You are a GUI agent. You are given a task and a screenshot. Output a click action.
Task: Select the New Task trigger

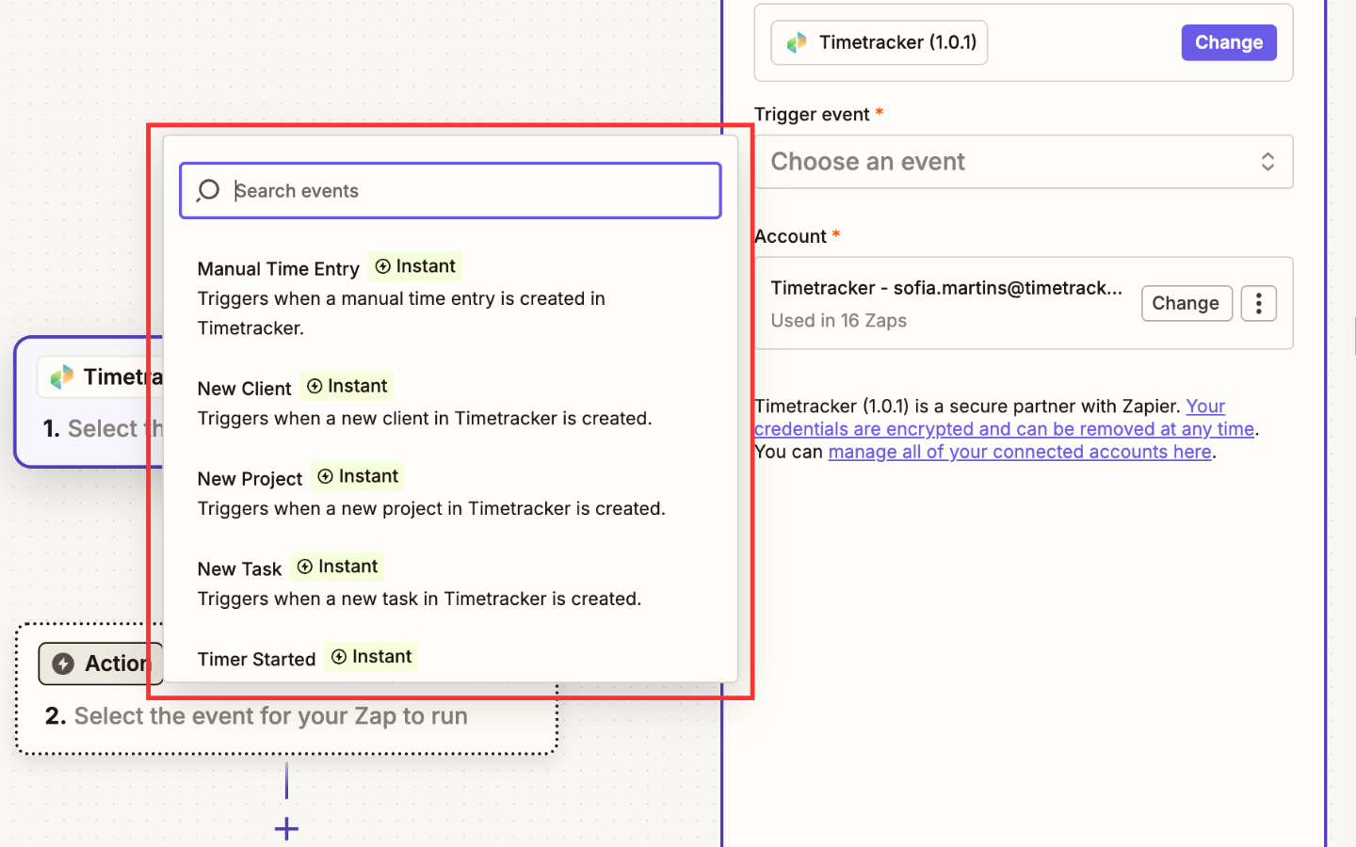[x=239, y=568]
